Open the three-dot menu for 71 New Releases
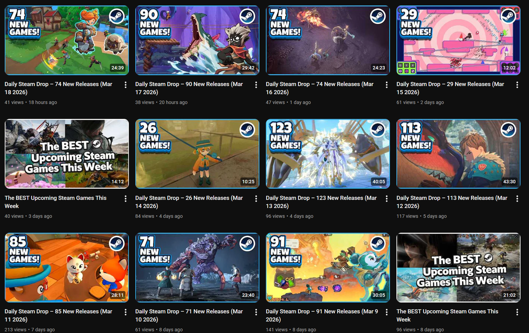The width and height of the screenshot is (529, 333). coord(256,312)
